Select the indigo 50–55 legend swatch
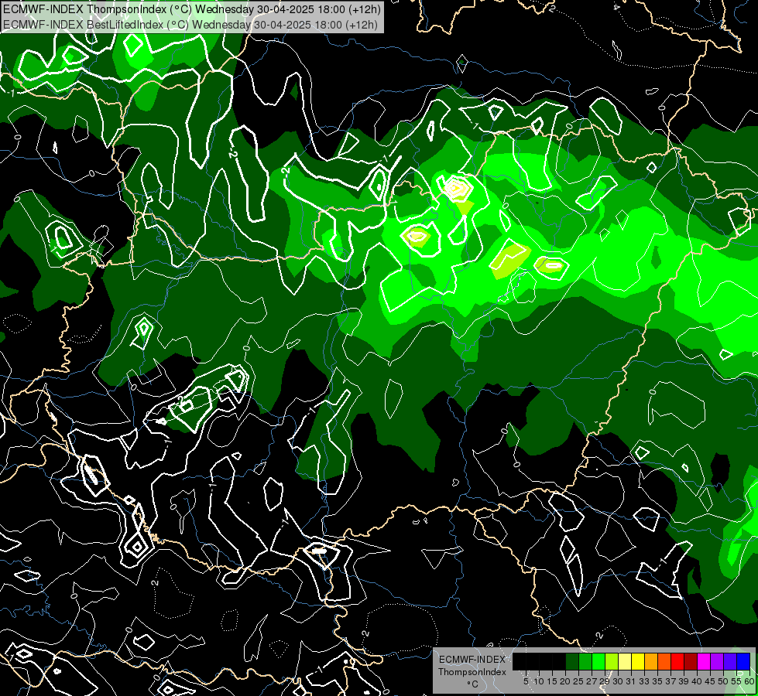Image resolution: width=758 pixels, height=696 pixels. point(730,661)
